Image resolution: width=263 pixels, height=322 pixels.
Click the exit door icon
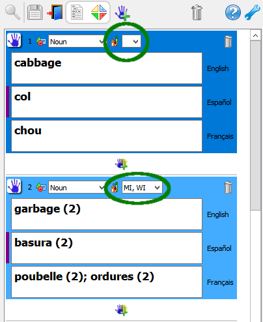tap(55, 12)
